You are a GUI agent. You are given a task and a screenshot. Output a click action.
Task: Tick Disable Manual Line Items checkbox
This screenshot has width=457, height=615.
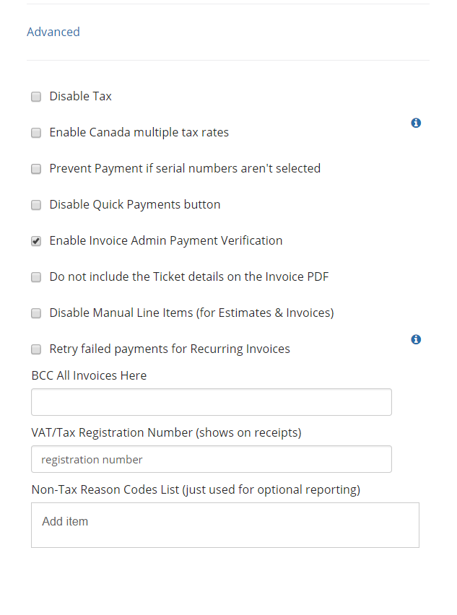[36, 313]
